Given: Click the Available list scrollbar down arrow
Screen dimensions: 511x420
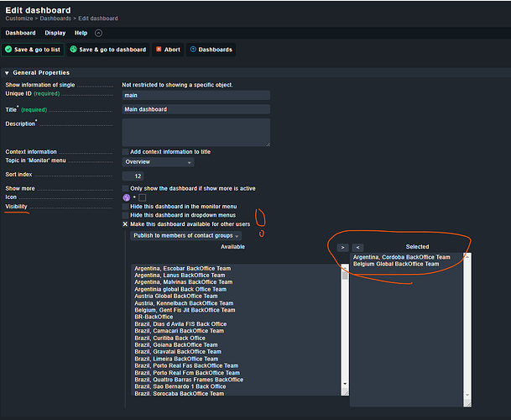Looking at the screenshot, I should (x=345, y=384).
